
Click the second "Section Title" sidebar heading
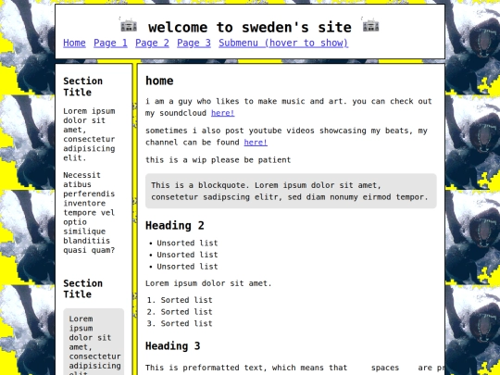pyautogui.click(x=83, y=289)
